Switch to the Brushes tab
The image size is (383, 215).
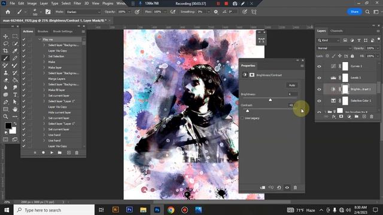[42, 31]
